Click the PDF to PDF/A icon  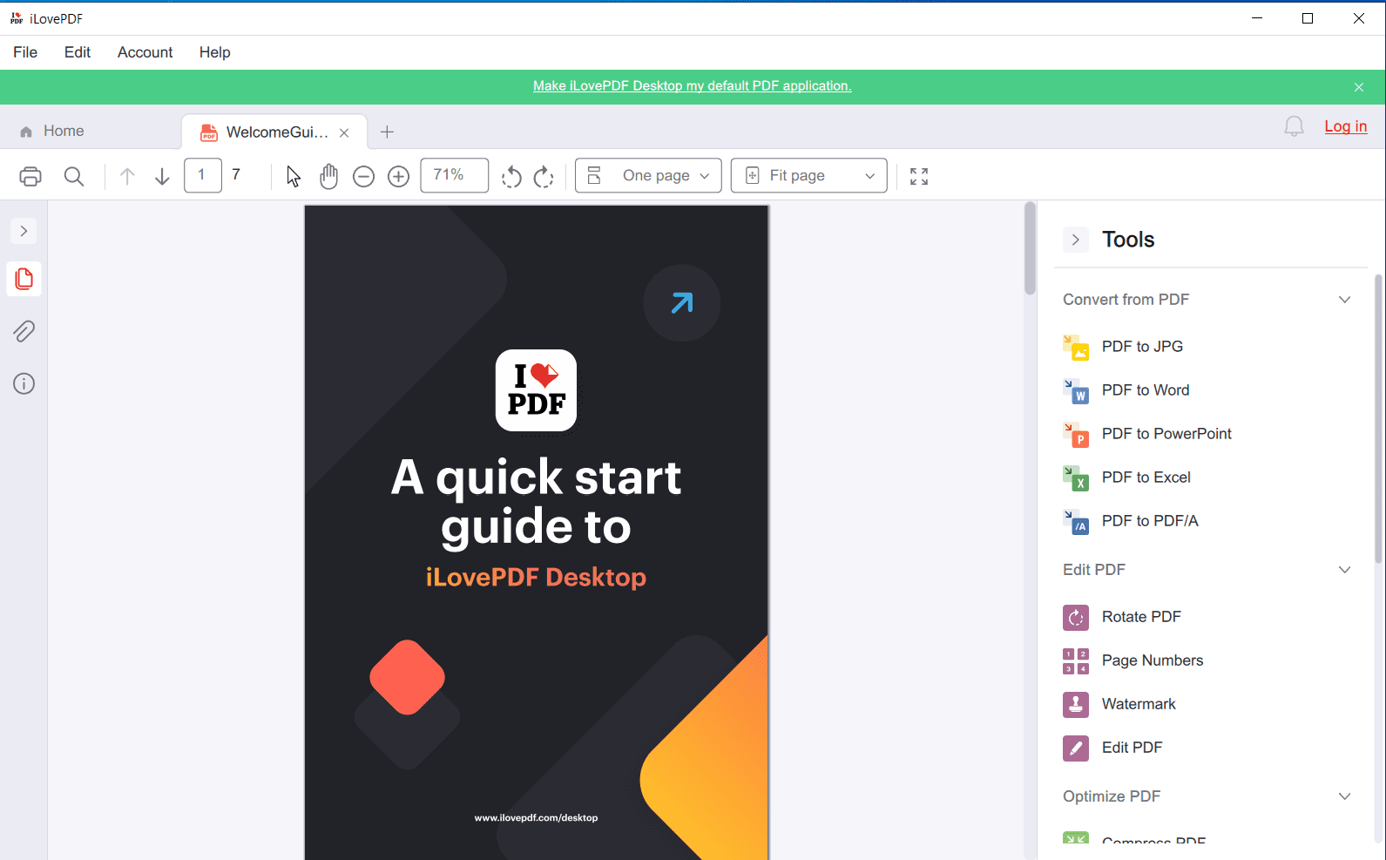[1076, 521]
